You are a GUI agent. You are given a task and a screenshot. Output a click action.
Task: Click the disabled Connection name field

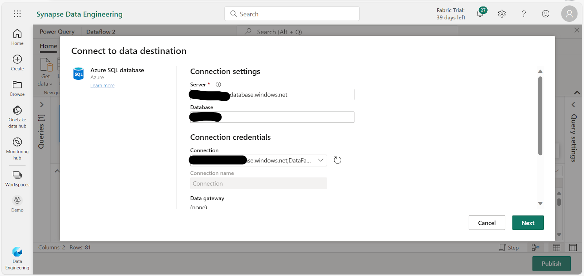tap(258, 183)
